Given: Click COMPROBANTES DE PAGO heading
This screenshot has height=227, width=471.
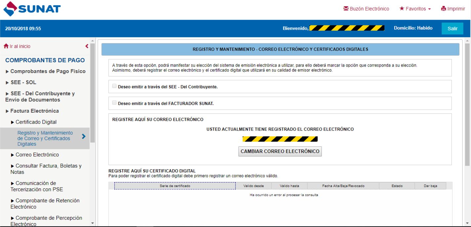Looking at the screenshot, I should click(x=45, y=60).
